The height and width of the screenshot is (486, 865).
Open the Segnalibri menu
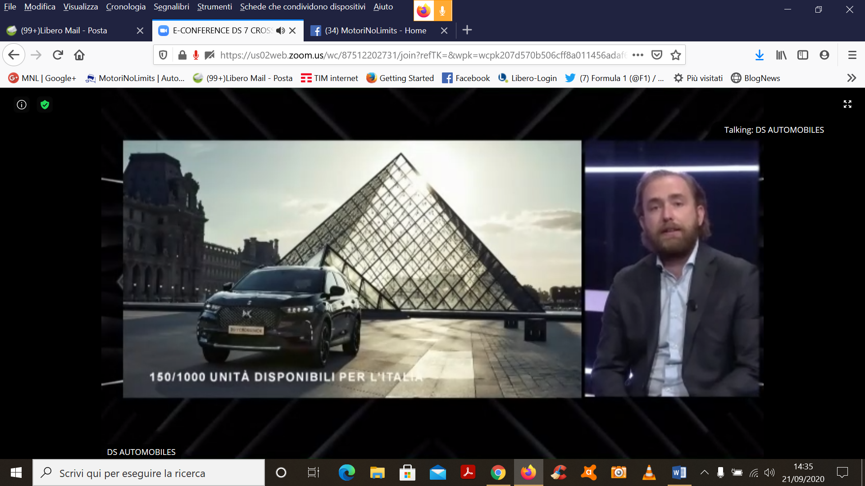pos(171,7)
